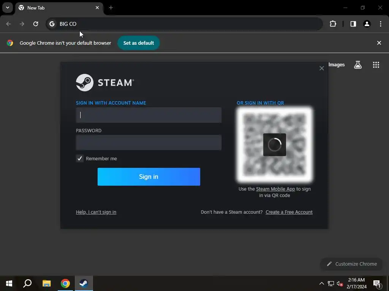Viewport: 389px width, 291px height.
Task: Click the back navigation arrow
Action: (x=8, y=24)
